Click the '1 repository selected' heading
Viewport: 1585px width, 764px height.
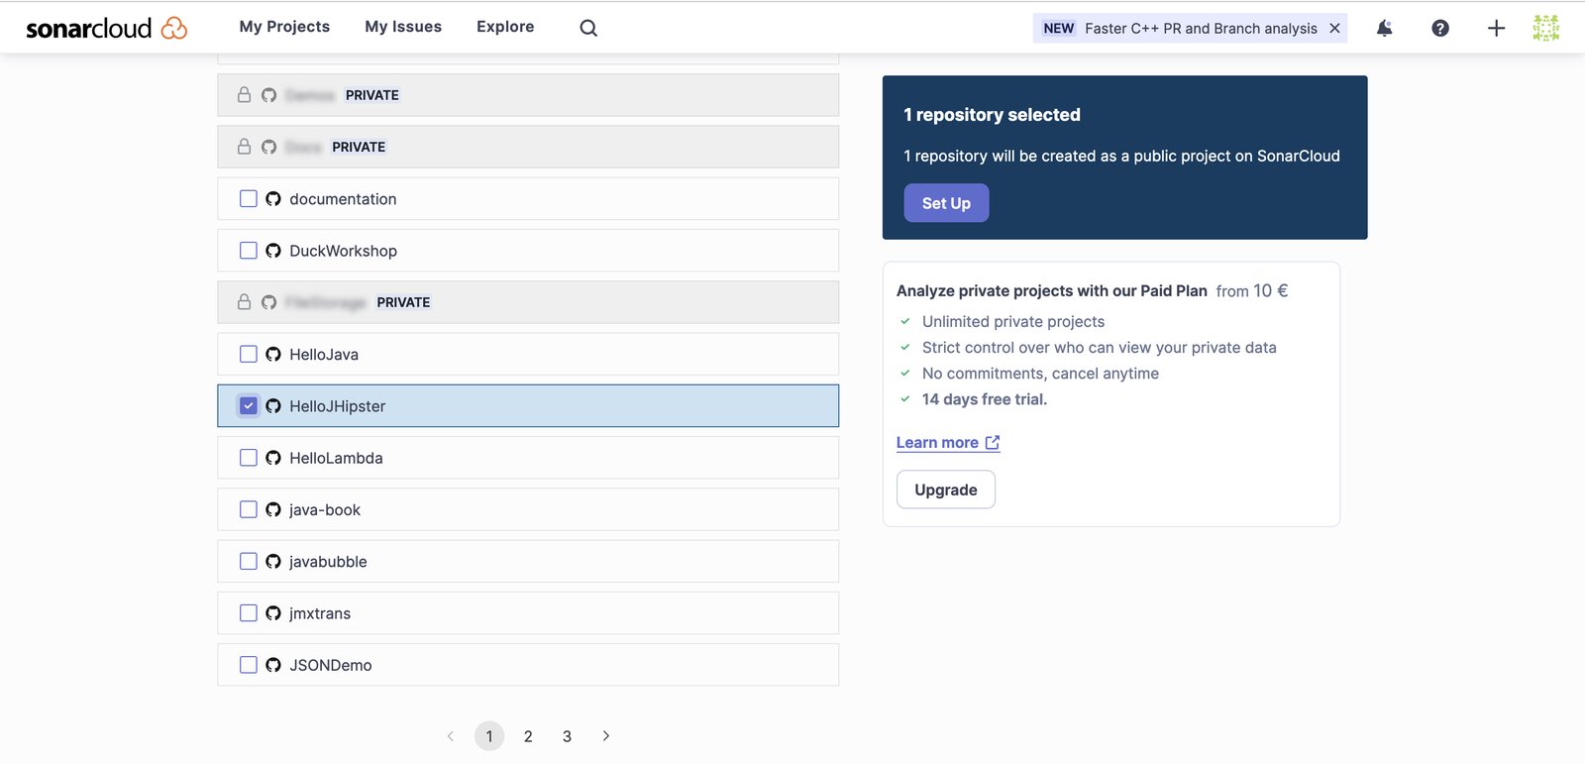[992, 115]
